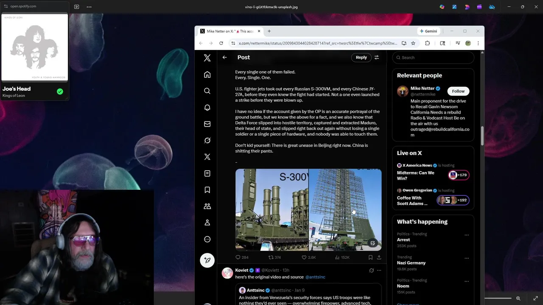
Task: Click zoom in magnifier in photo viewer
Action: pos(518,298)
